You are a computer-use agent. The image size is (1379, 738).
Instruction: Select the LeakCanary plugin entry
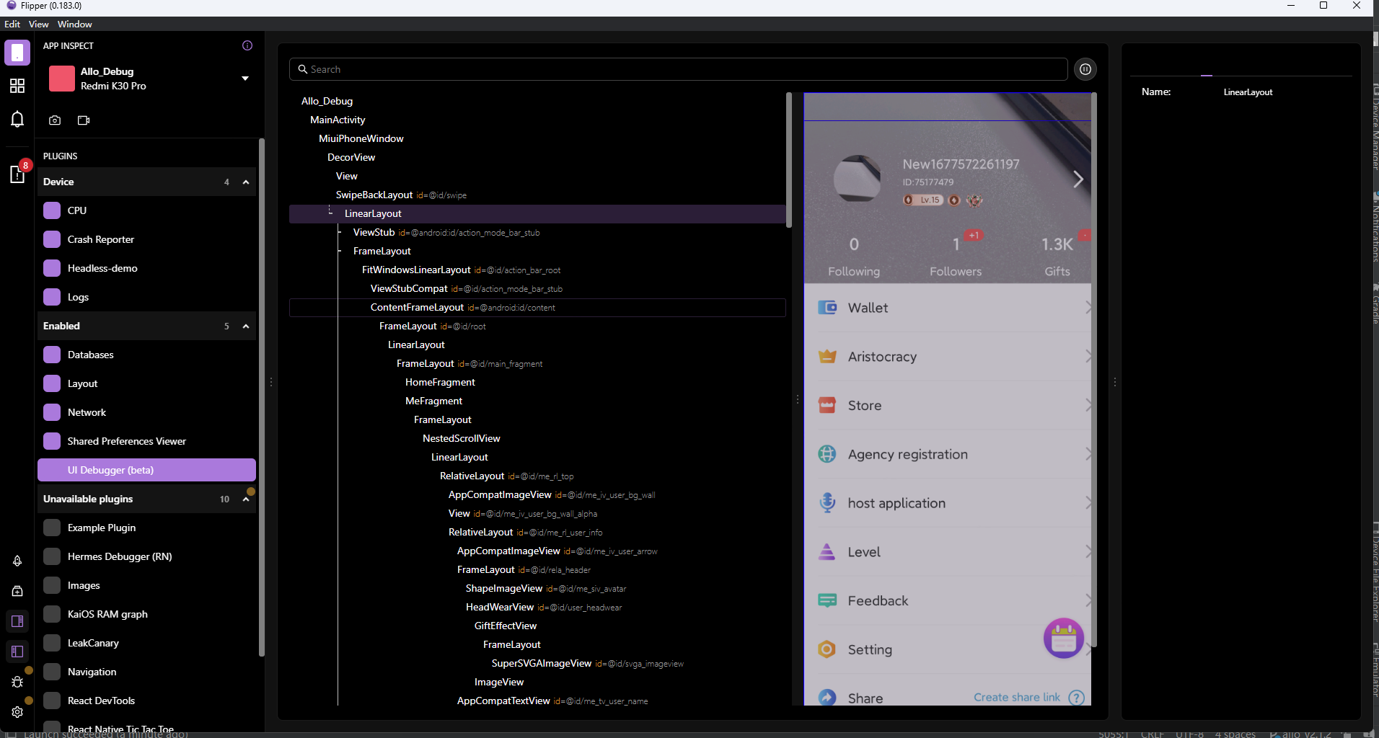[x=146, y=643]
